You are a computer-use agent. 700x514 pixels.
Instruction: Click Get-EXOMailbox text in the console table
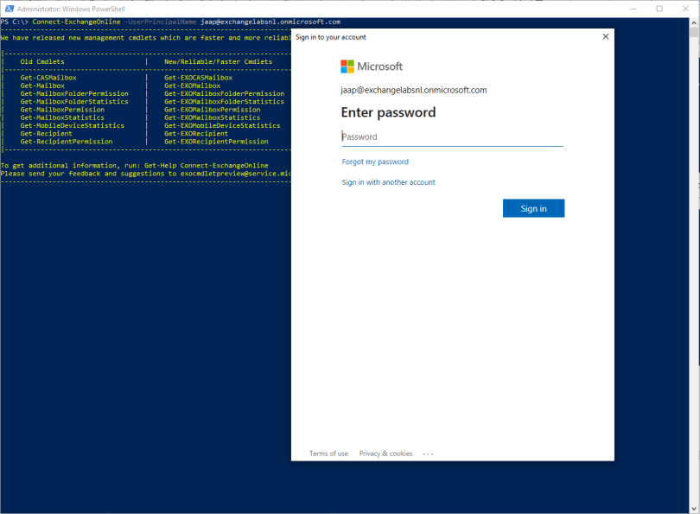pos(192,86)
